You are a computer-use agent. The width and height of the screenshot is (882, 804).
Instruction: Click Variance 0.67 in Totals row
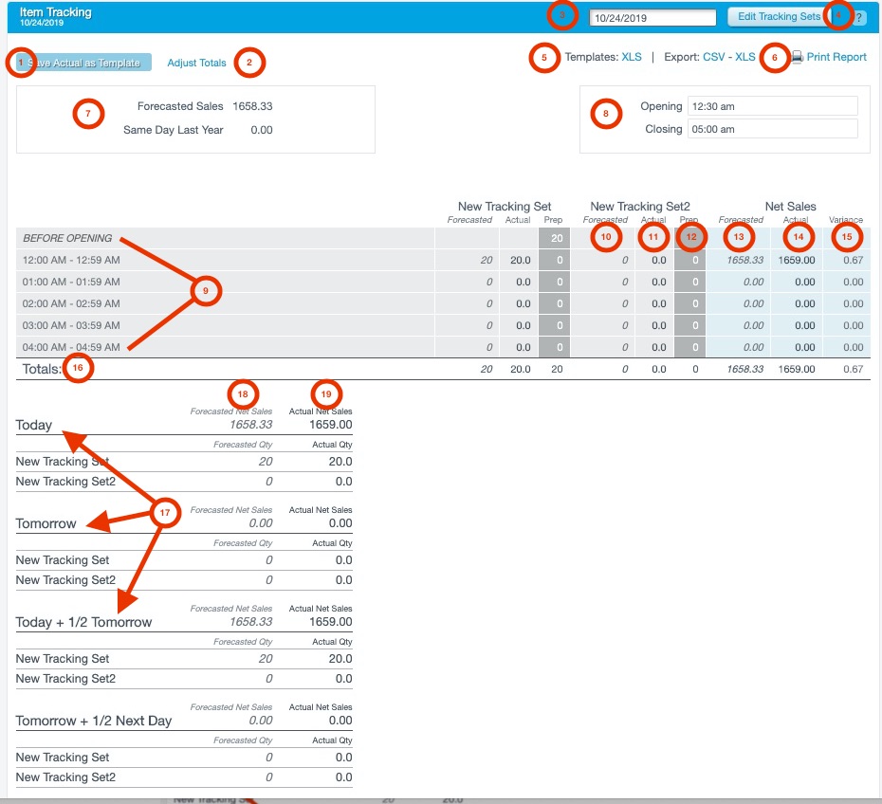pos(854,369)
